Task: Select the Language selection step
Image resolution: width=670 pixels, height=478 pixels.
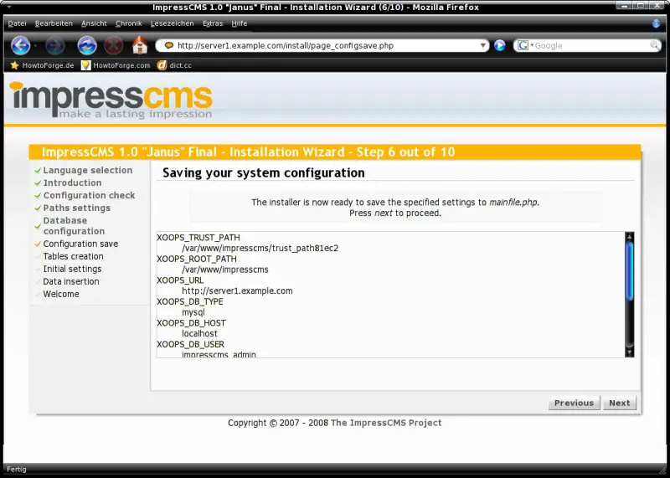Action: 88,170
